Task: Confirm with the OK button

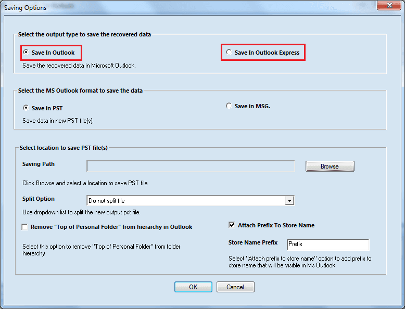Action: tap(193, 287)
